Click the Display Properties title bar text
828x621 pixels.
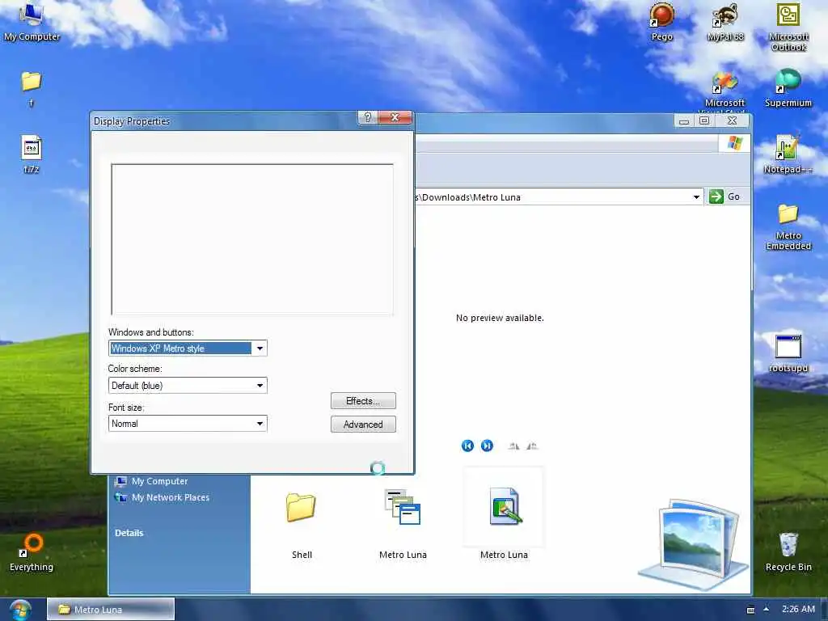132,121
